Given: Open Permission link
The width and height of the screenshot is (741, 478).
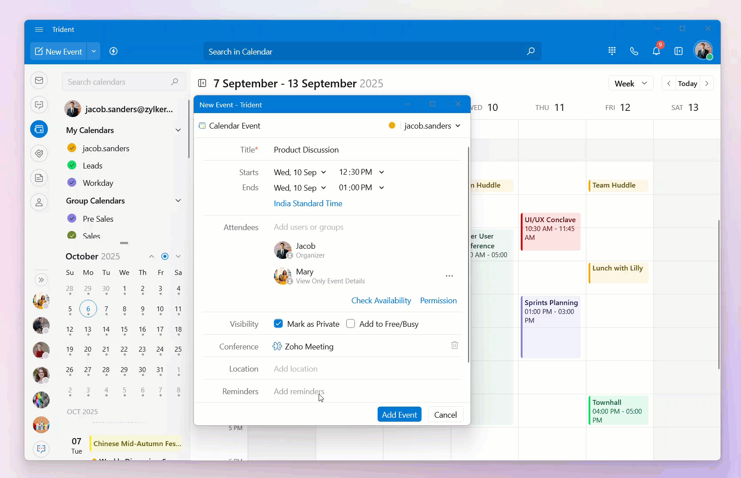Looking at the screenshot, I should 438,301.
